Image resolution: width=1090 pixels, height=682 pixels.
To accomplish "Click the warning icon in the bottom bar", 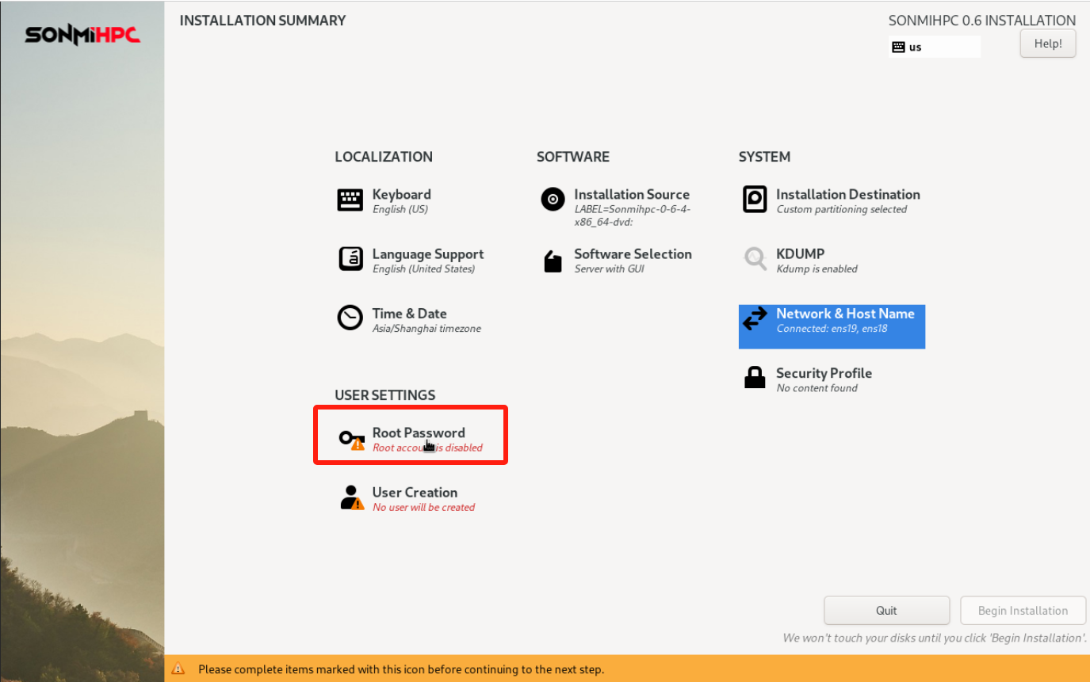I will click(x=178, y=669).
